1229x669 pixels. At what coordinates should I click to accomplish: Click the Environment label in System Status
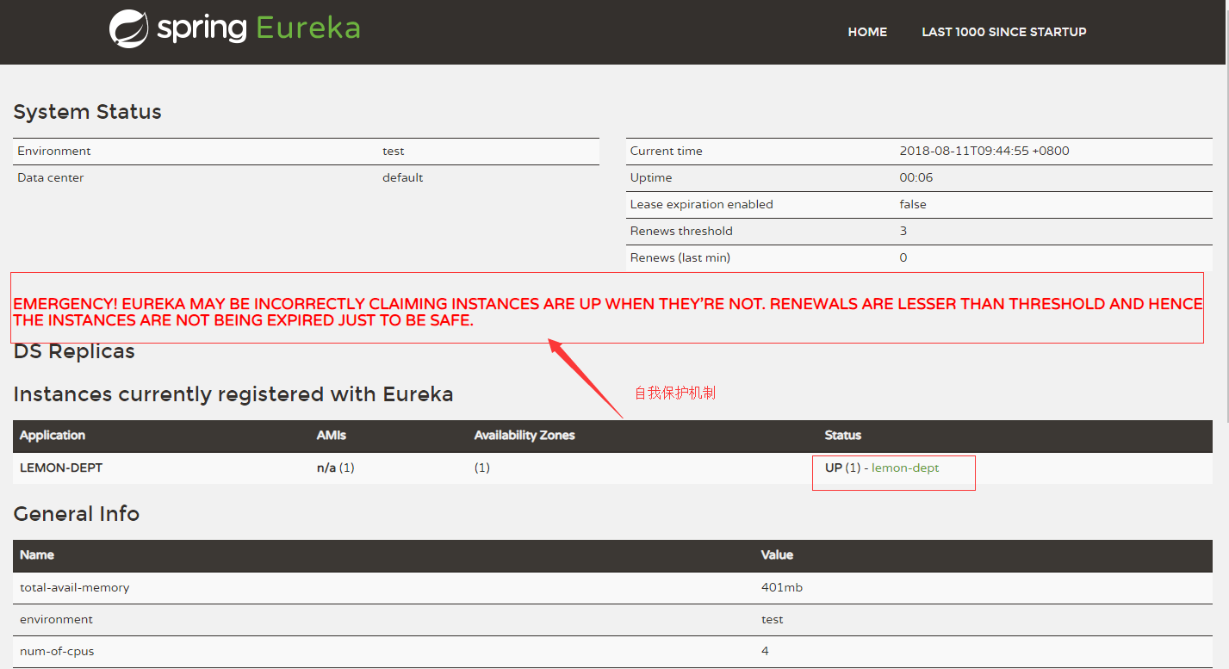point(54,151)
